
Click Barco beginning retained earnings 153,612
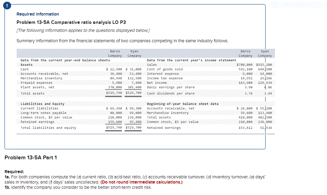pos(245,127)
